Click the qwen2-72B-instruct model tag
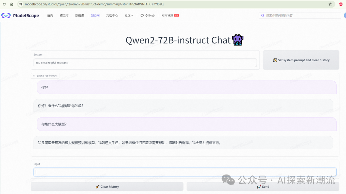Viewport: 346px width, 194px height. (x=45, y=76)
